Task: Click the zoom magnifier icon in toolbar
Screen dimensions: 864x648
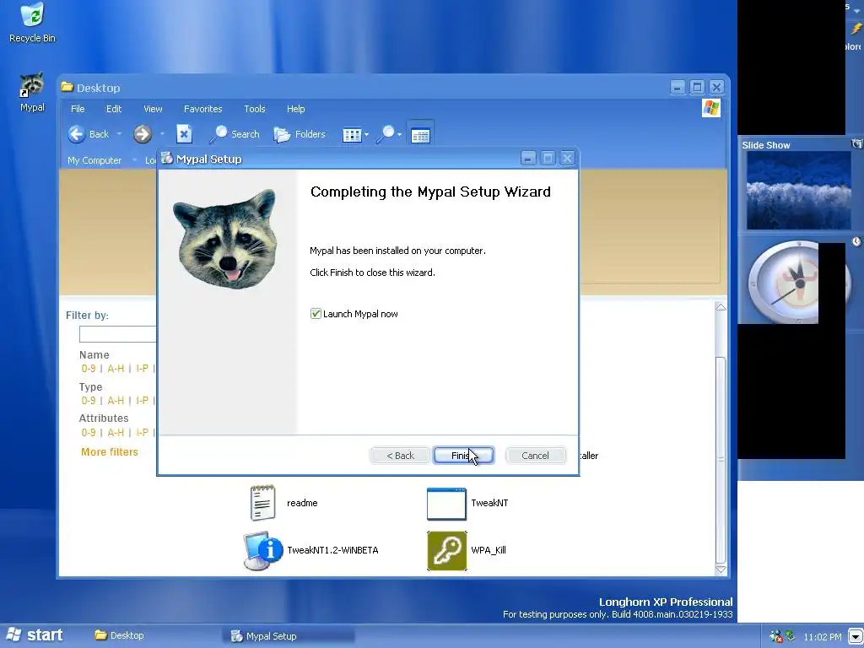Action: pos(386,134)
